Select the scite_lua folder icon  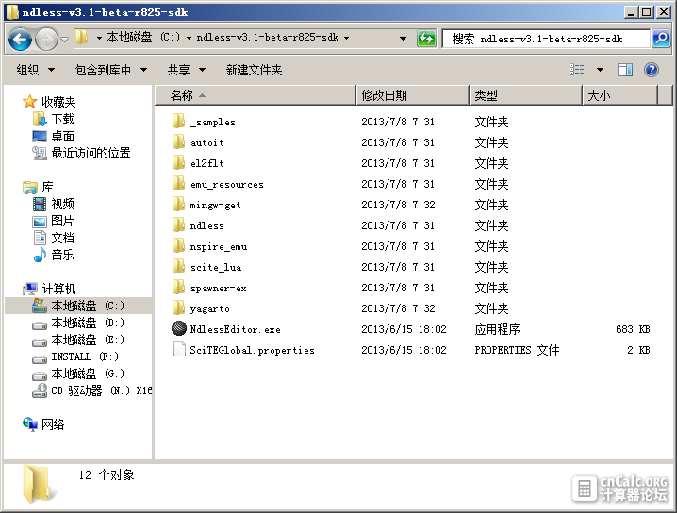point(178,266)
